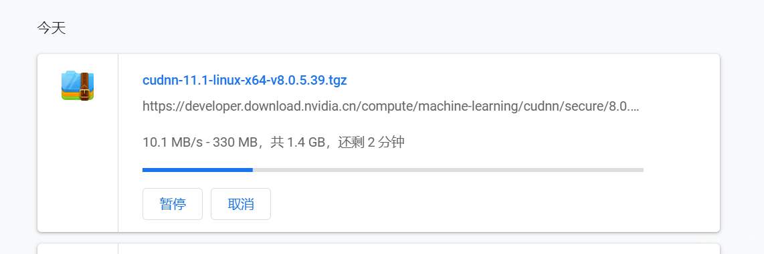Screen dimensions: 764x254
Task: Click the gray unfilled part of the progress bar
Action: [x=448, y=170]
